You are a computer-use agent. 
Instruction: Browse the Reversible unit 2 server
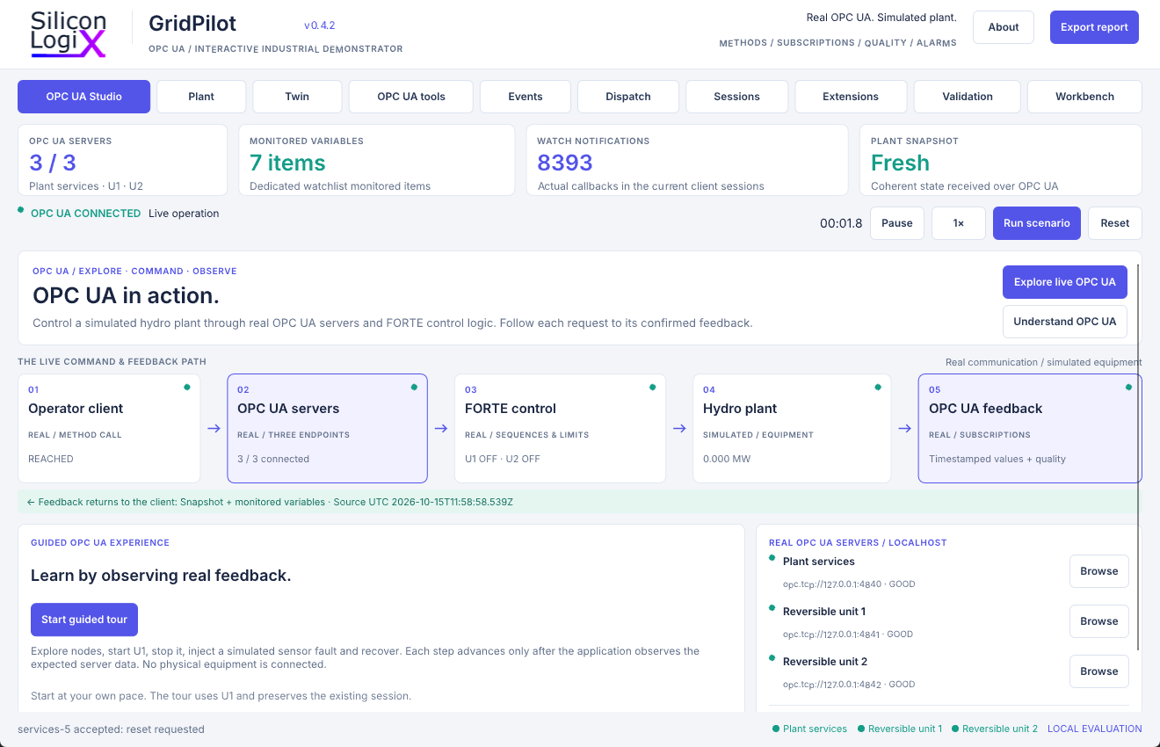pyautogui.click(x=1099, y=671)
